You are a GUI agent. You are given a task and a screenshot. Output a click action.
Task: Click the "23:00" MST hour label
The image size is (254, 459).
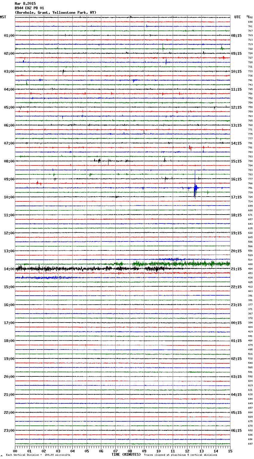pyautogui.click(x=9, y=431)
